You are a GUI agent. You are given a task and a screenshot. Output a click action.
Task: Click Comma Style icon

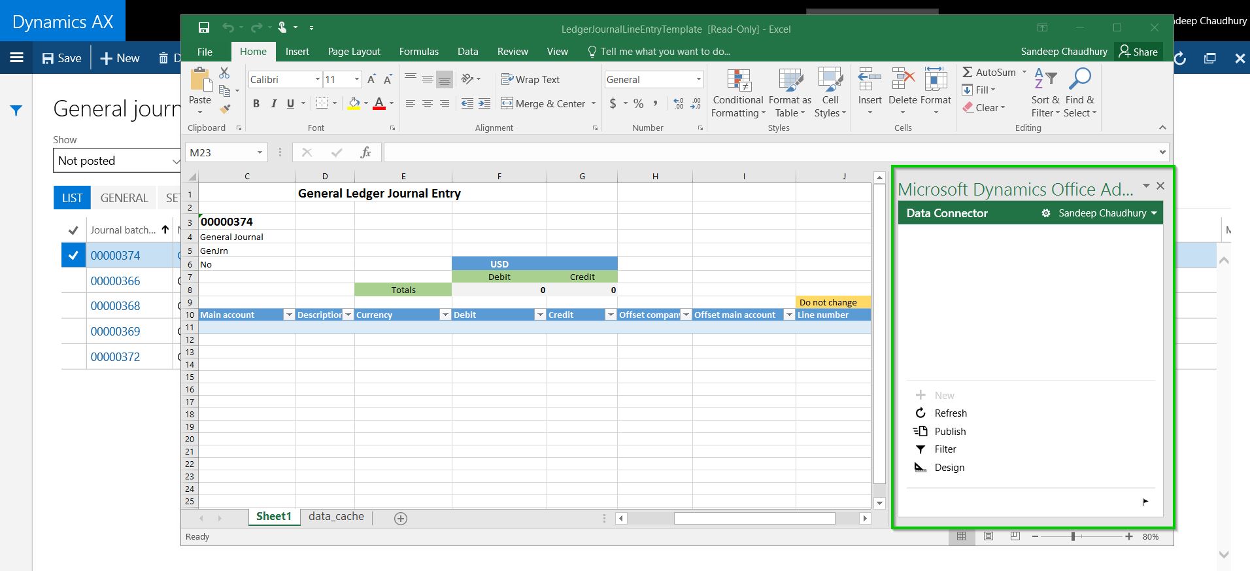point(655,103)
